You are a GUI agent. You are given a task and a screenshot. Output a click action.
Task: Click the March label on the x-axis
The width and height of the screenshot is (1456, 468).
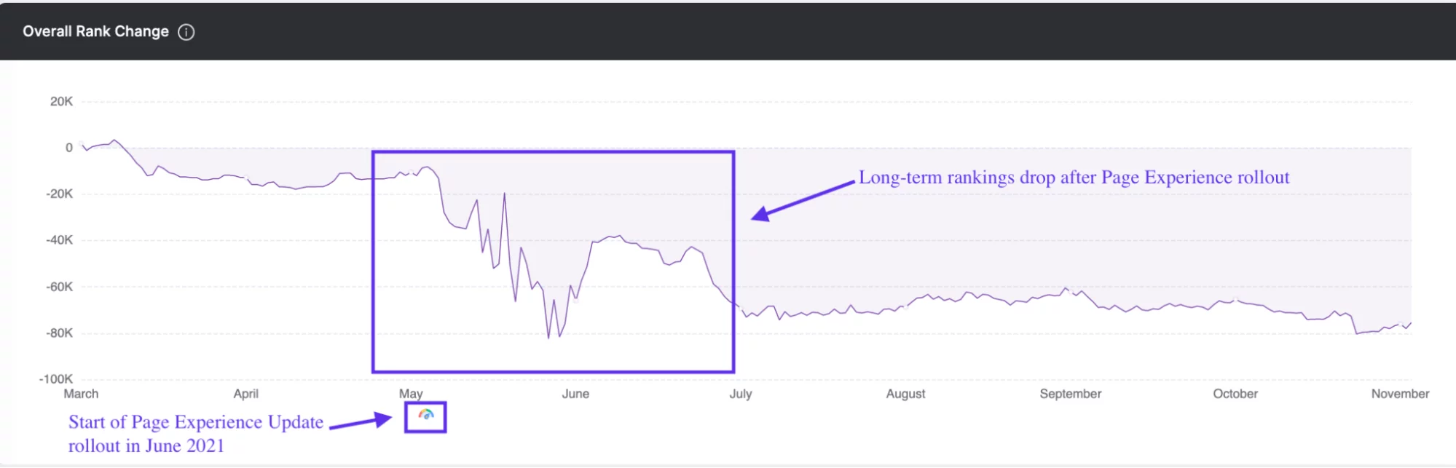click(81, 394)
